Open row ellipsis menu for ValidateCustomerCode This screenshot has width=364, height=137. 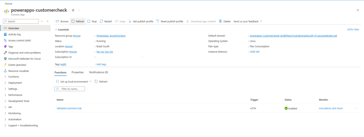point(356,108)
